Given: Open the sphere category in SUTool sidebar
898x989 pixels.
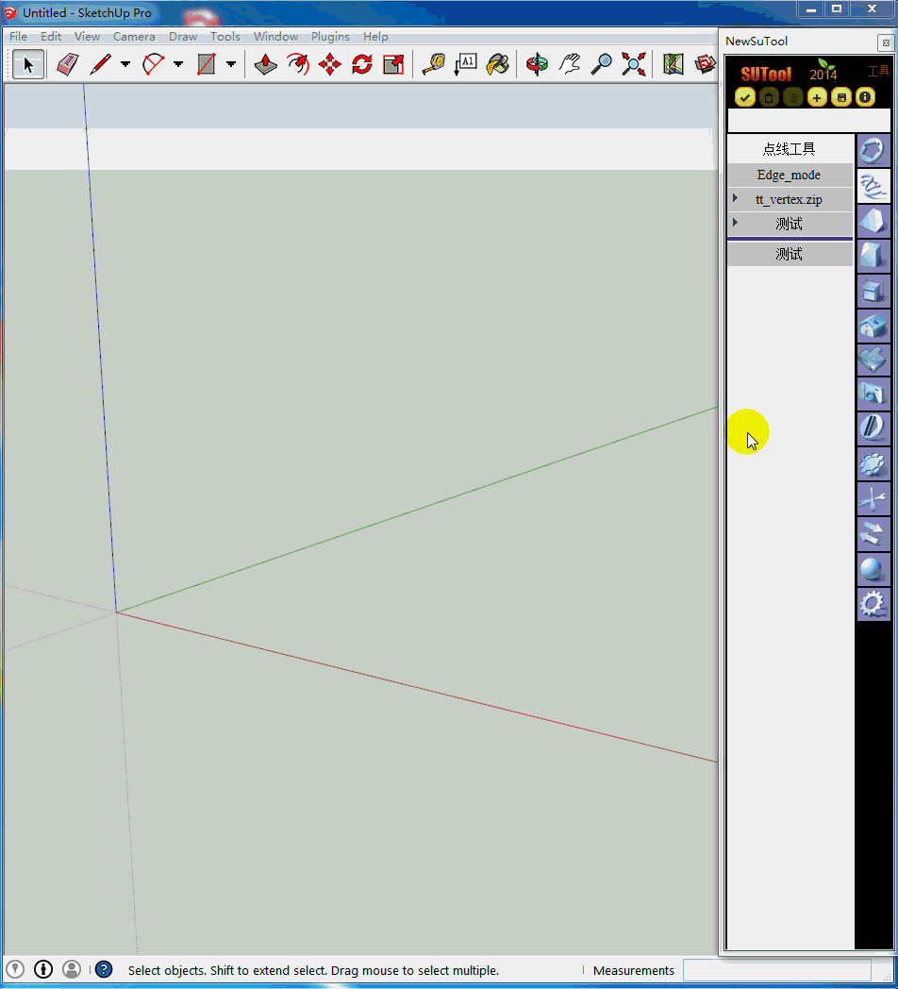Looking at the screenshot, I should coord(873,569).
